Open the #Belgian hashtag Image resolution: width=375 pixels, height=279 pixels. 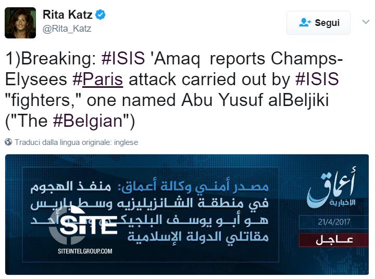89,122
